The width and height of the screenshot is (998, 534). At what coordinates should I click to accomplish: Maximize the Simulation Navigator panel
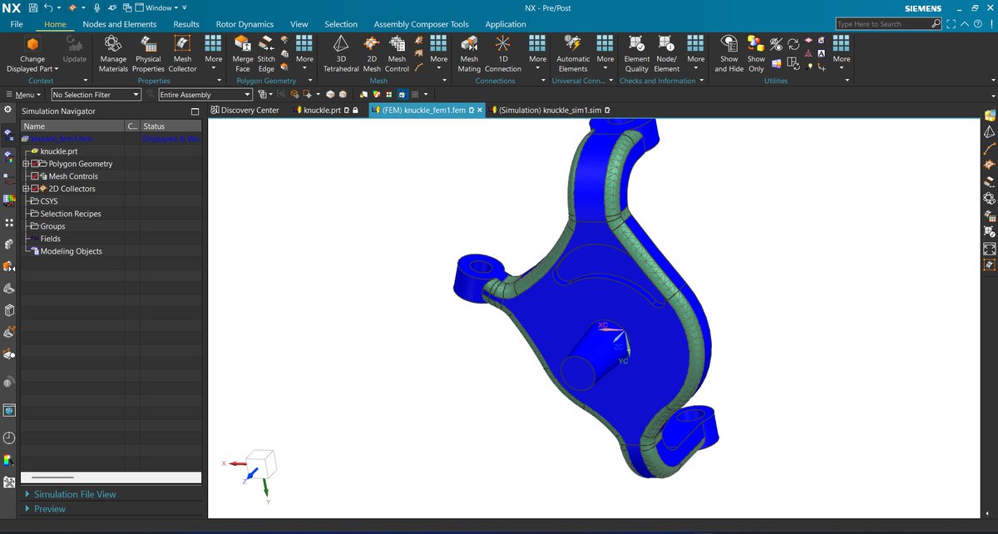click(195, 111)
